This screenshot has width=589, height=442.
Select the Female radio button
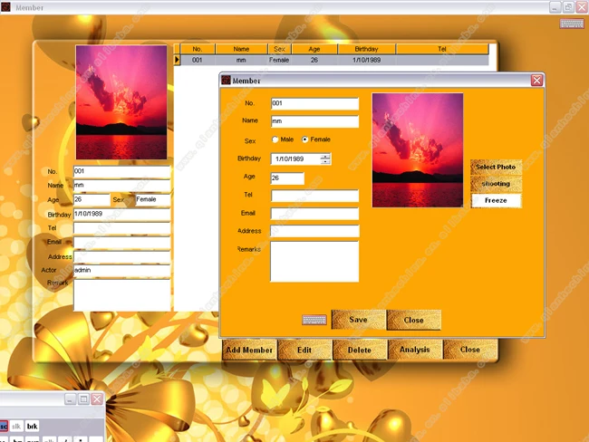pos(305,139)
